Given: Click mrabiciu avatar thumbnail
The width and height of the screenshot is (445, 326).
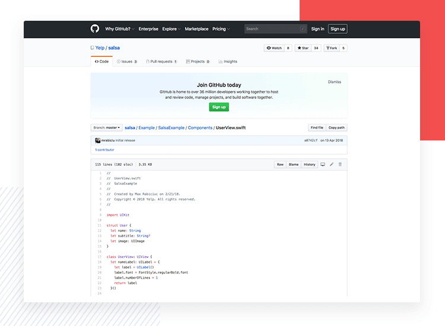Looking at the screenshot, I should tap(98, 140).
